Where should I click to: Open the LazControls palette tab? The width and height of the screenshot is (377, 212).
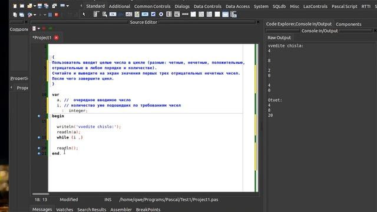315,6
